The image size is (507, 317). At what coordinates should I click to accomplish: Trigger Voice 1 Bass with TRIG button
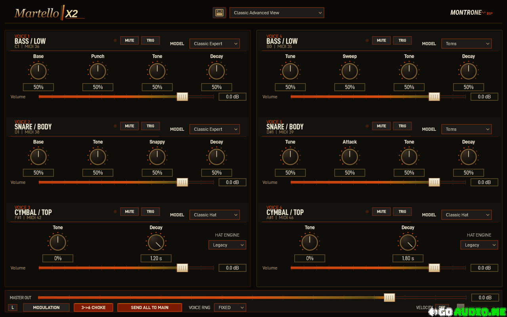pyautogui.click(x=151, y=40)
